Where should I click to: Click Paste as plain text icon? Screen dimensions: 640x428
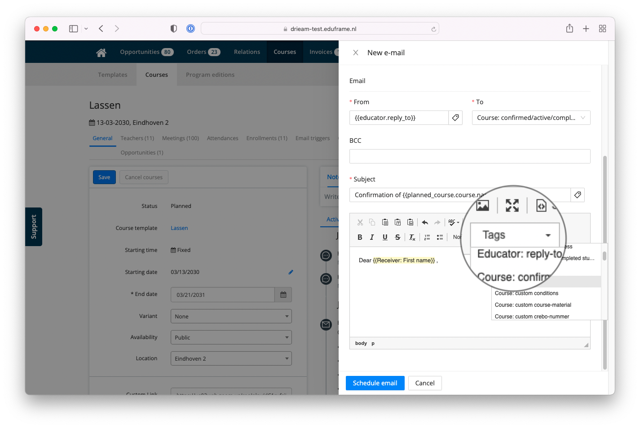[x=397, y=222]
